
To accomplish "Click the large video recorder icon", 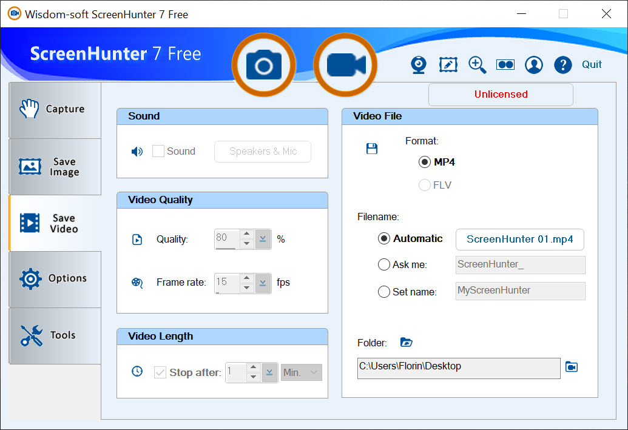I will click(x=345, y=65).
